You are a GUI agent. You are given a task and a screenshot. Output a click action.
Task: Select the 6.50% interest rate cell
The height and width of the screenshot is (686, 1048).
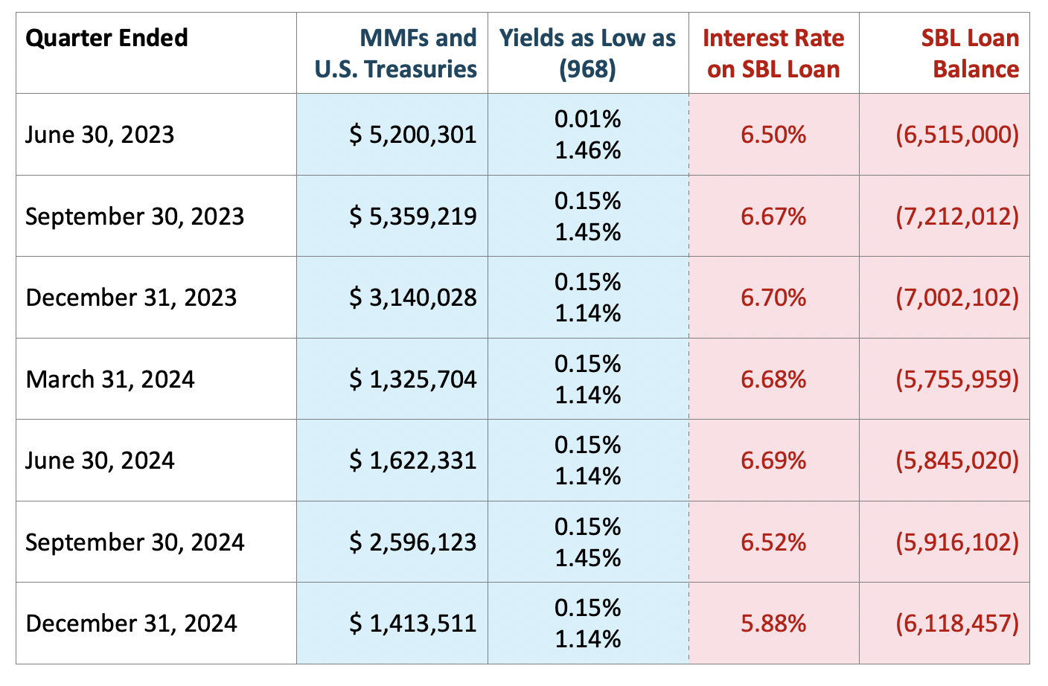(773, 135)
